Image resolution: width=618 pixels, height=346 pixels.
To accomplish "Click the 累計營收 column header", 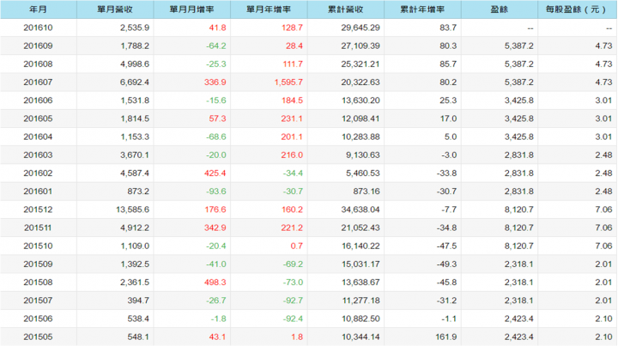I will pyautogui.click(x=346, y=9).
